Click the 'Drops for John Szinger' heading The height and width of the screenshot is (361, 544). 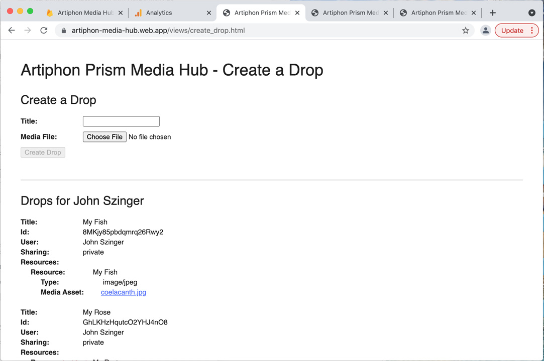82,201
